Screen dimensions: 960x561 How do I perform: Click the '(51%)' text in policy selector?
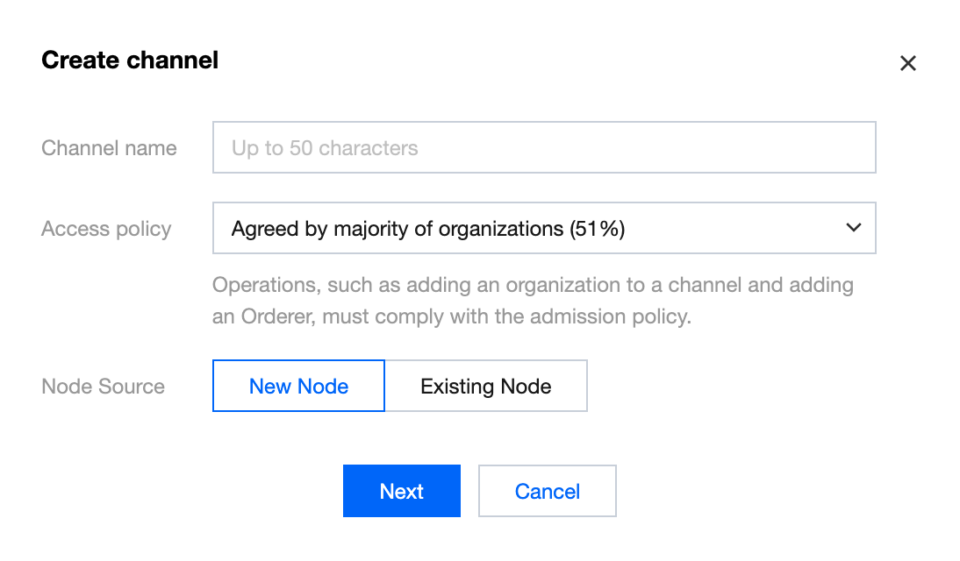[598, 229]
